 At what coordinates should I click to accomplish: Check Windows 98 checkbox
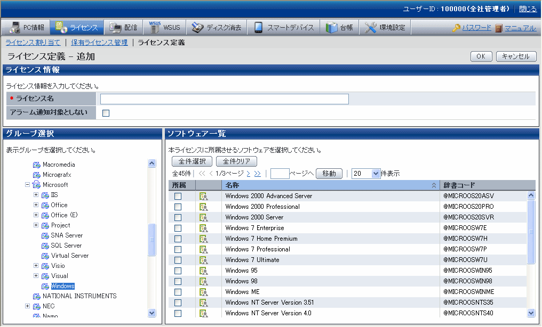point(178,282)
